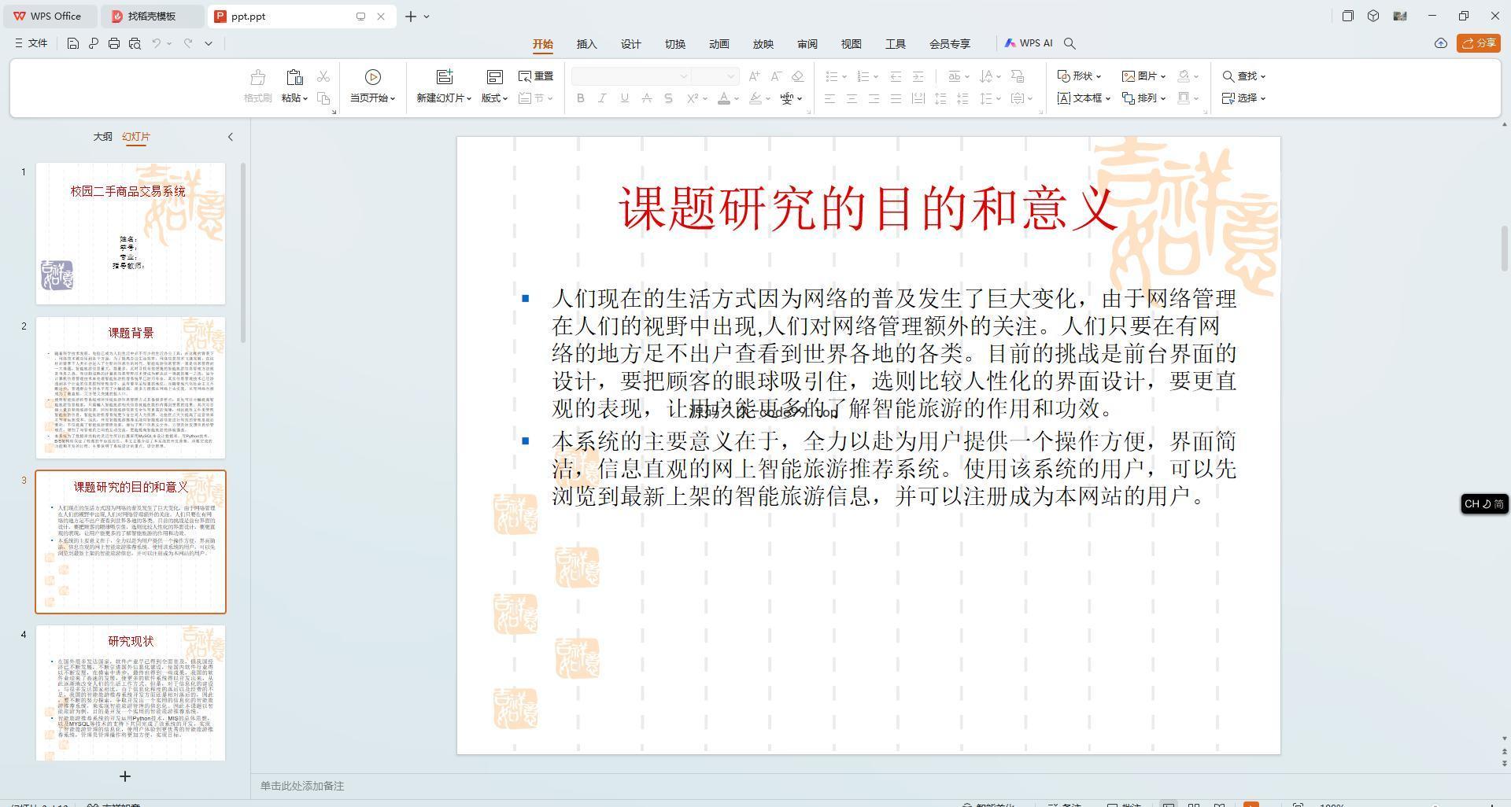Decrease font size A- icon
This screenshot has height=807, width=1511.
776,76
